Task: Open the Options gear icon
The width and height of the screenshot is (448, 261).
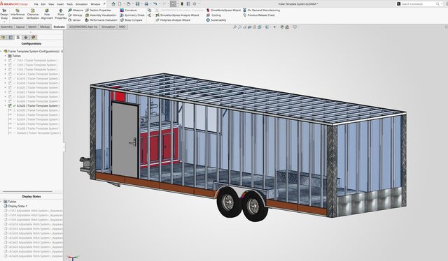Action: tap(195, 4)
